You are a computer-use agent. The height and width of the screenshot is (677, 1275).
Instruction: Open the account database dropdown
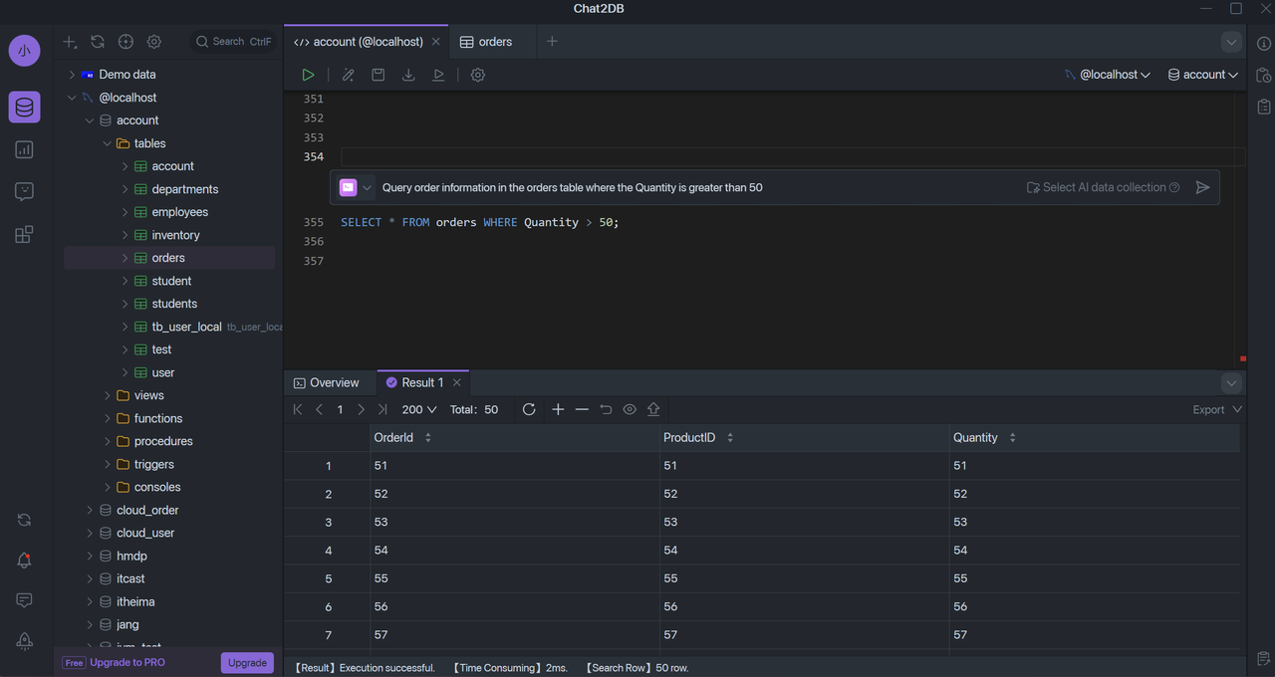(1203, 75)
